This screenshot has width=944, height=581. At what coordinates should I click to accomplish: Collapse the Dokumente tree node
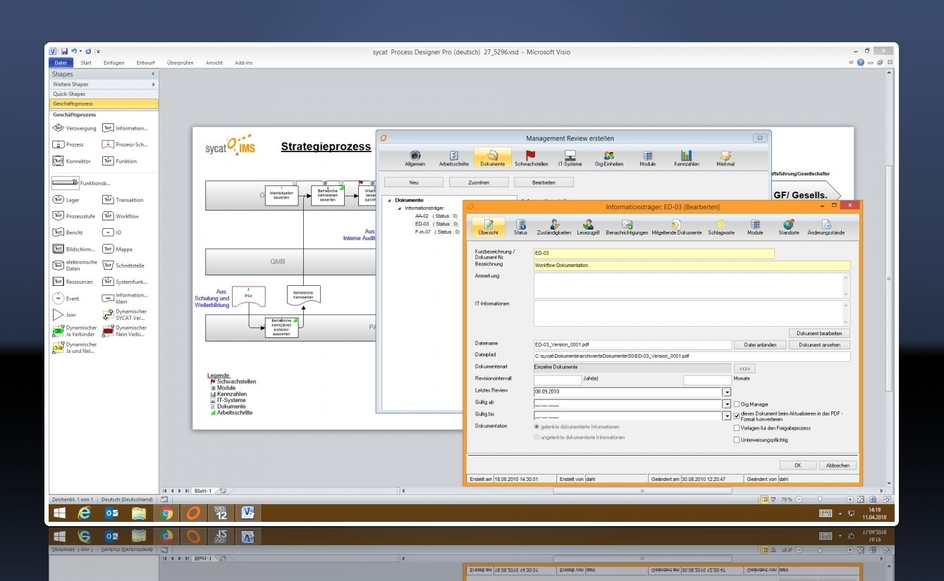click(389, 201)
